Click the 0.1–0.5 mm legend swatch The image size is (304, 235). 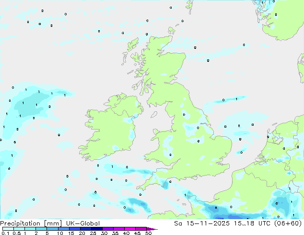8,229
